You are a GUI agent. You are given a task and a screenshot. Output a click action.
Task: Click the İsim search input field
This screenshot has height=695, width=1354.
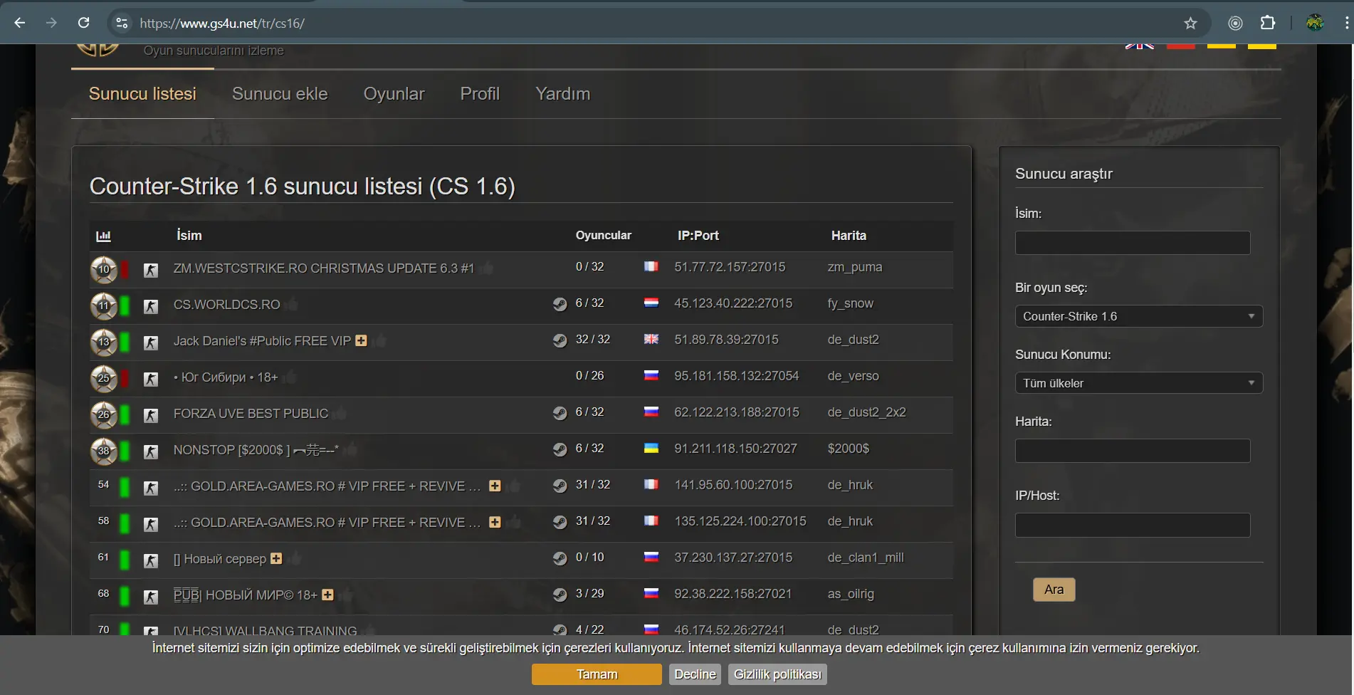pyautogui.click(x=1133, y=243)
